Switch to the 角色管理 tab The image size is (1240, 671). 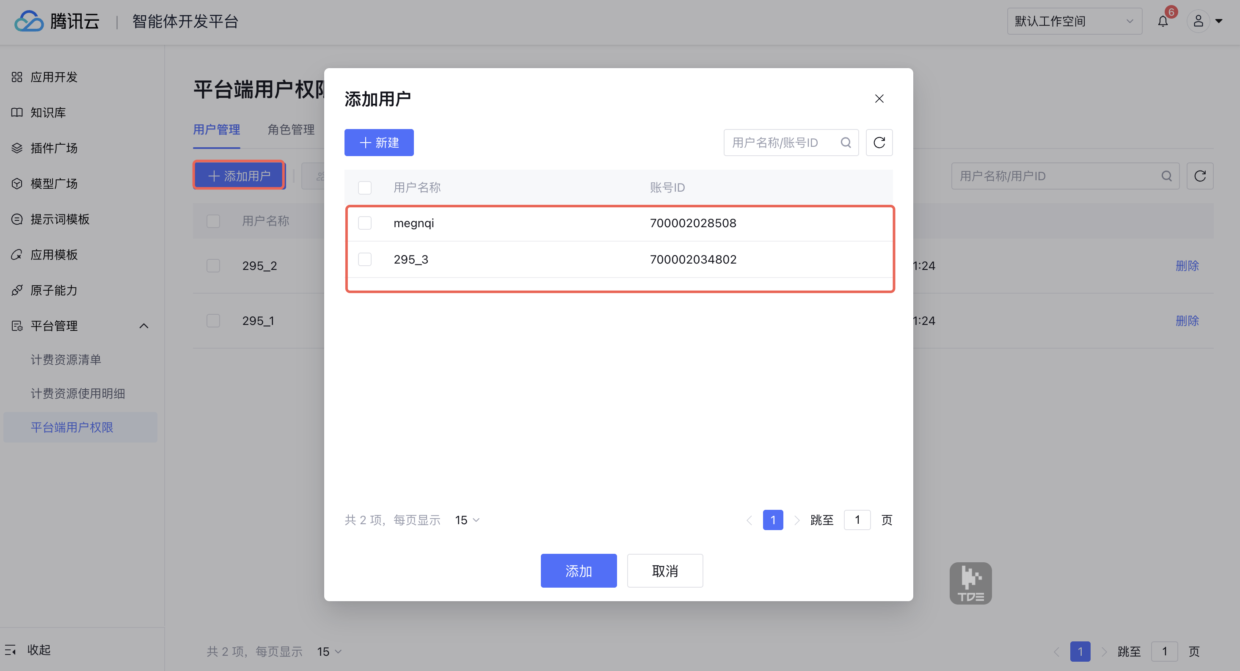pos(291,129)
